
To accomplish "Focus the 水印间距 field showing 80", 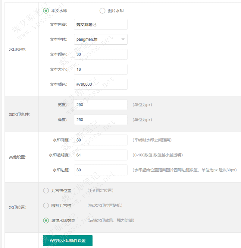I will 101,140.
